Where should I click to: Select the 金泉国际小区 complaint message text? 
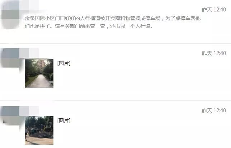[x=113, y=22]
